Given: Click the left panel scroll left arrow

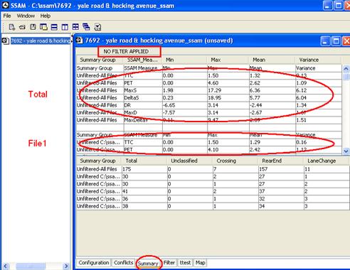Looking at the screenshot, I should tap(5, 266).
